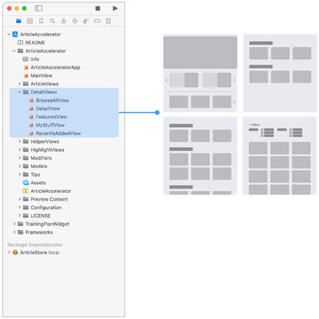
Task: Collapse the ArticleAccelerator group folder
Action: (x=14, y=51)
